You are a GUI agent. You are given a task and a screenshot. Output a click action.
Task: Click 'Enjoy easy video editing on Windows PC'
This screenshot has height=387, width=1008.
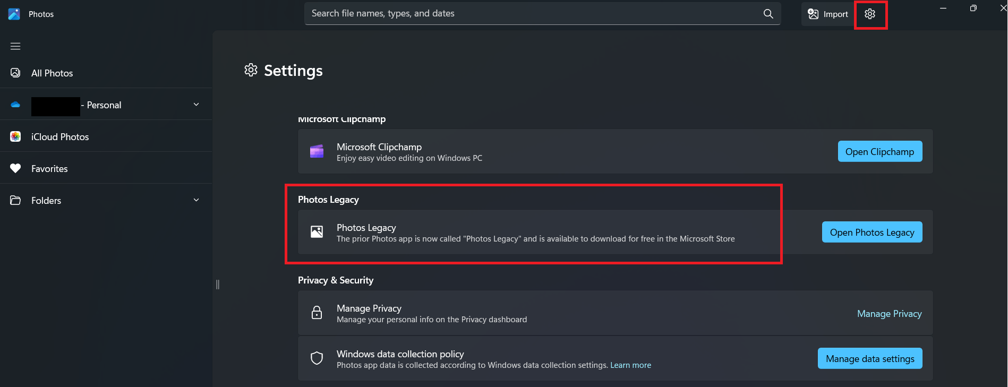[409, 158]
